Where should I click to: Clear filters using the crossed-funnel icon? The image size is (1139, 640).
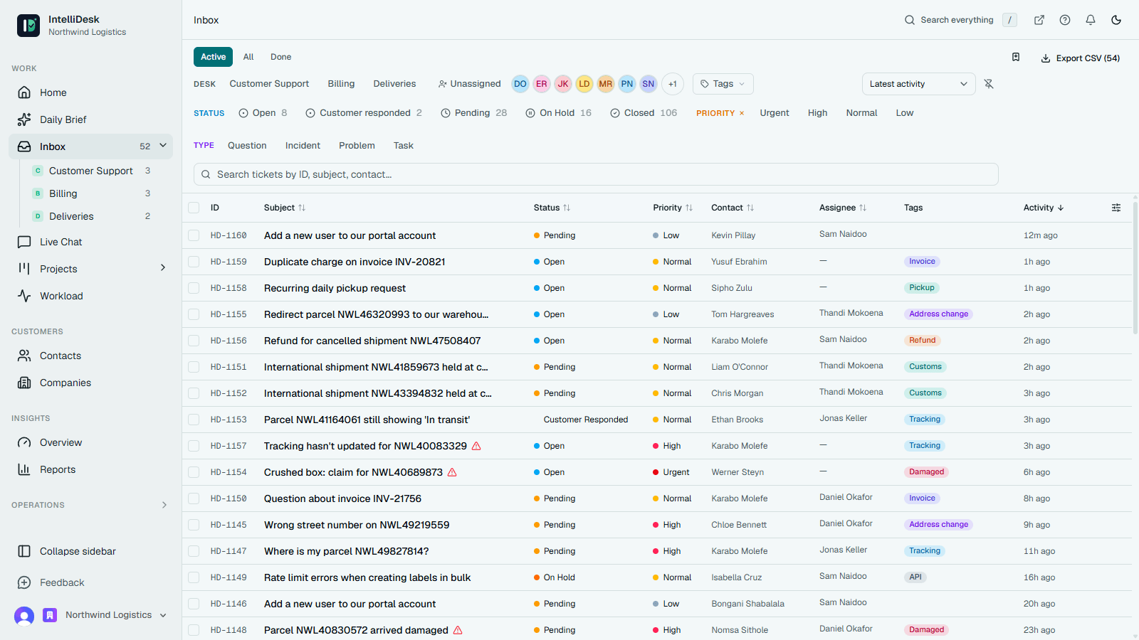[x=989, y=84]
